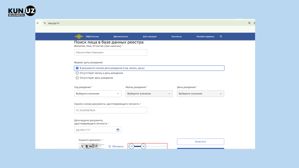Expand the Год рождения dropdown
The image size is (299, 168).
click(x=98, y=94)
